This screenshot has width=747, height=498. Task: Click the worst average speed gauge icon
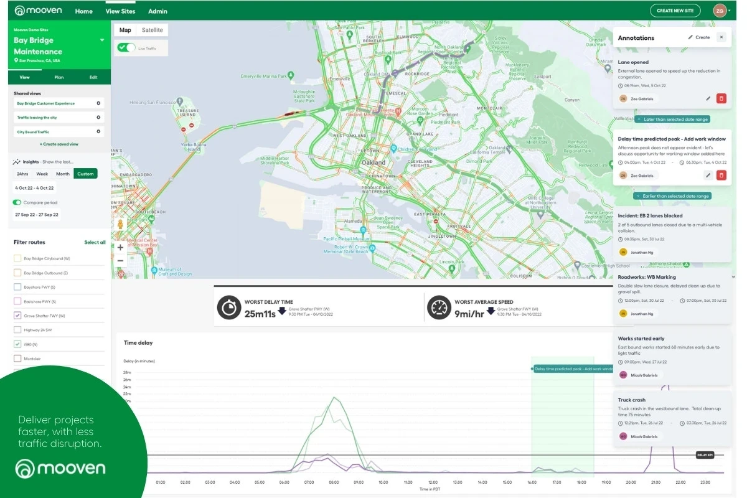(439, 308)
